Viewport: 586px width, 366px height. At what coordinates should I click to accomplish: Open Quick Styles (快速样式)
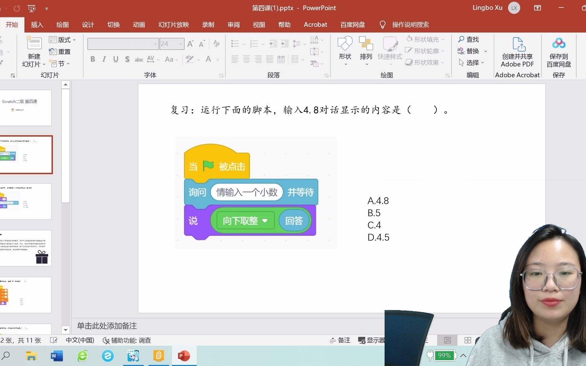click(x=390, y=51)
